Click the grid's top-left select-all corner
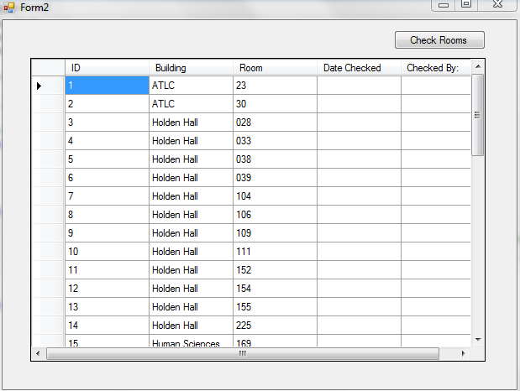 click(49, 68)
